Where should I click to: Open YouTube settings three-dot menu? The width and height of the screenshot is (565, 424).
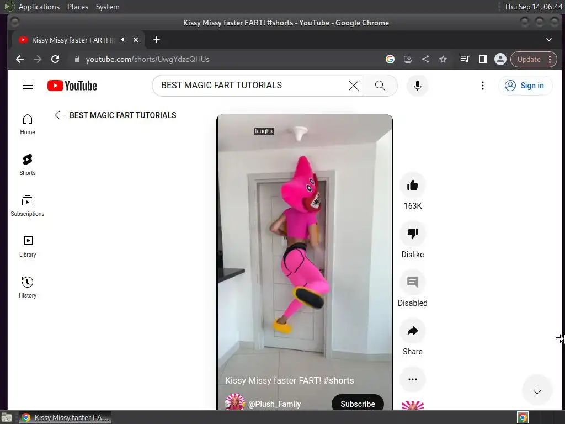[x=482, y=86]
